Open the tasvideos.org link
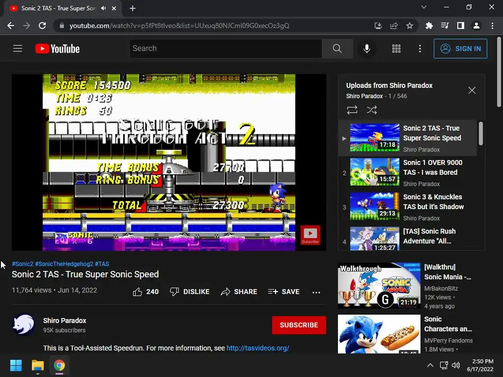 [258, 348]
